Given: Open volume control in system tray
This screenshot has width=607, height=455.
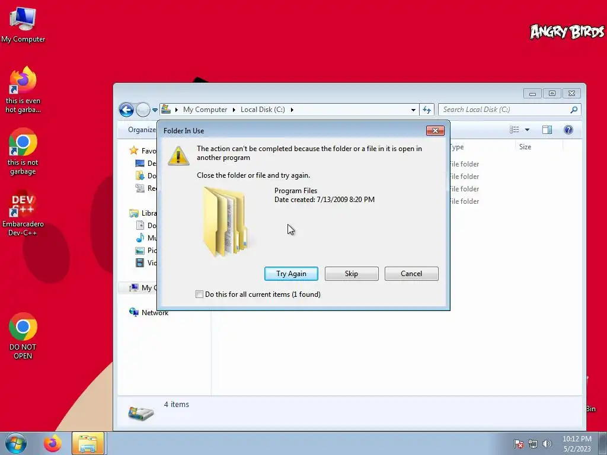Looking at the screenshot, I should pyautogui.click(x=547, y=444).
